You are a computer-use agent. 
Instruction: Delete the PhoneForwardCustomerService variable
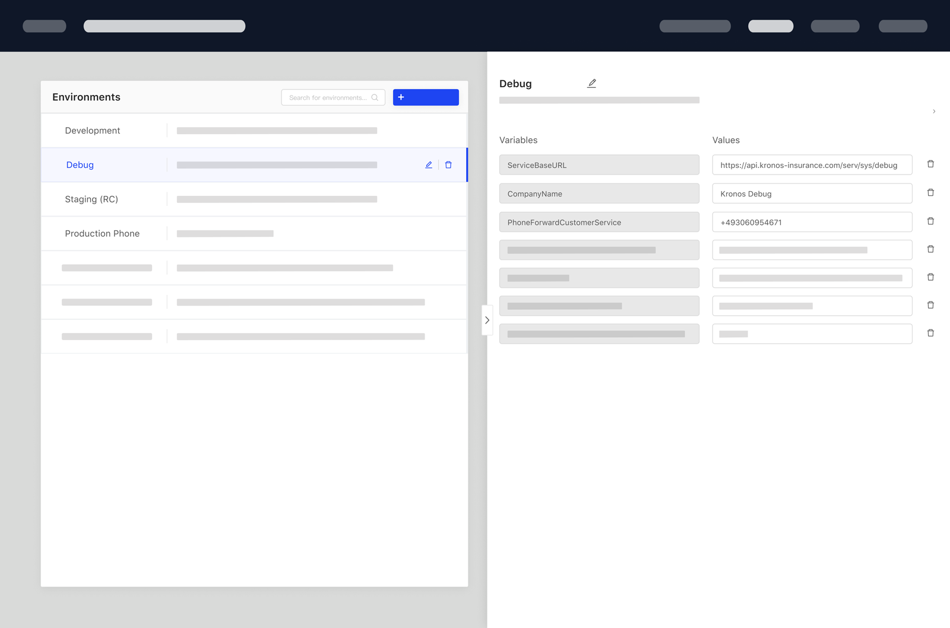pos(930,221)
